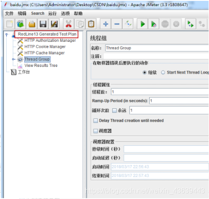
Task: Click the Save As pencil-disk icon
Action: [54, 24]
